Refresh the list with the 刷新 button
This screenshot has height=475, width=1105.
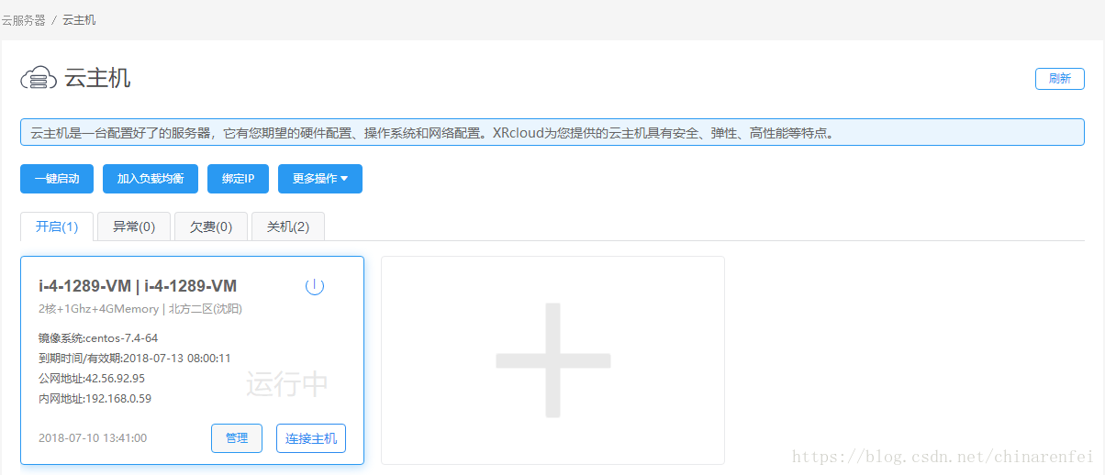pyautogui.click(x=1060, y=79)
